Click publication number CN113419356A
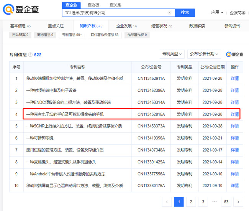The height and width of the screenshot is (211, 249). coord(151,138)
